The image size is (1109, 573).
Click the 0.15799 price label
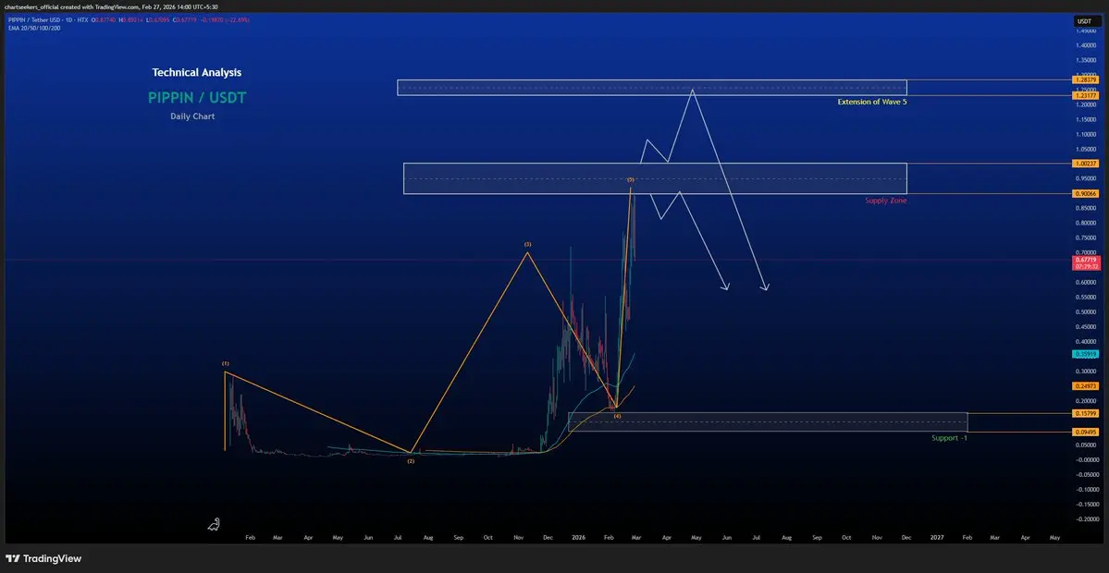[x=1086, y=413]
